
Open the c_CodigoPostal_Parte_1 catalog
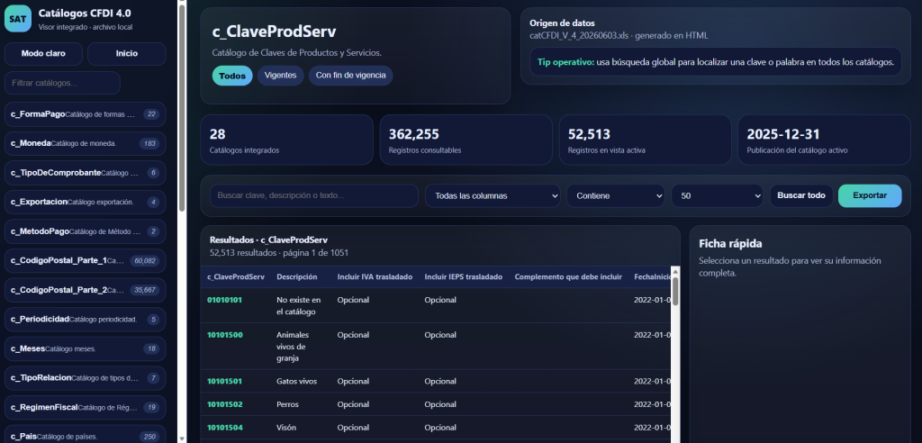point(86,260)
